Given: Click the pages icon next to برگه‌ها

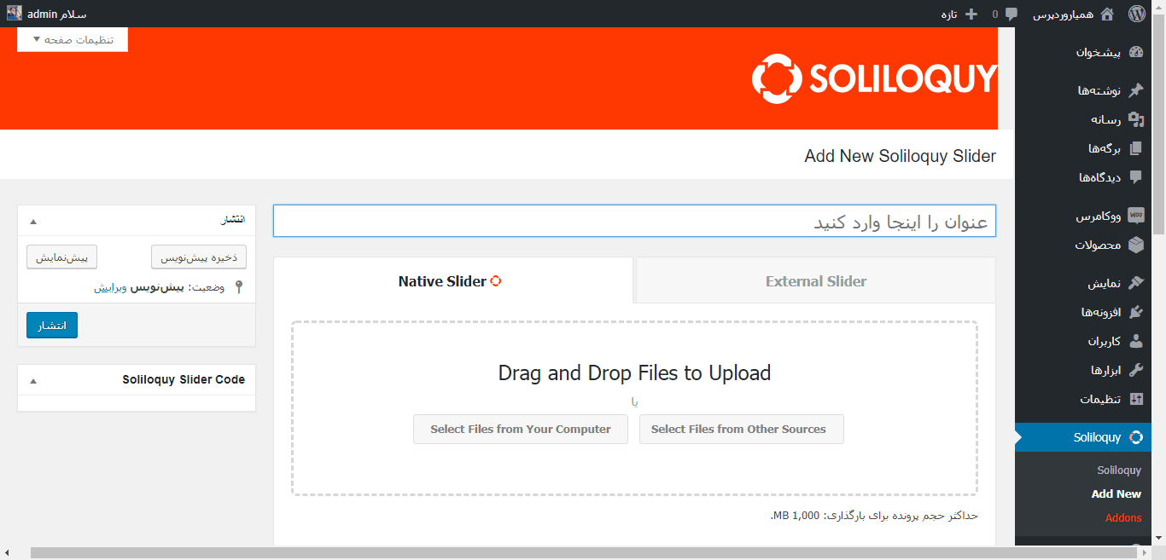Looking at the screenshot, I should point(1135,148).
